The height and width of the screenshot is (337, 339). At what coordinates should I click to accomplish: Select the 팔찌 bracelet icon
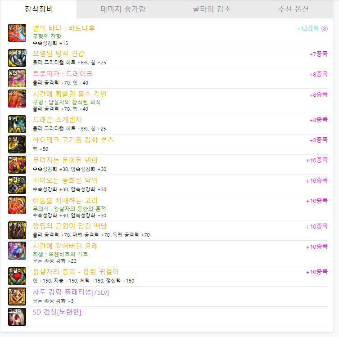[x=17, y=165]
